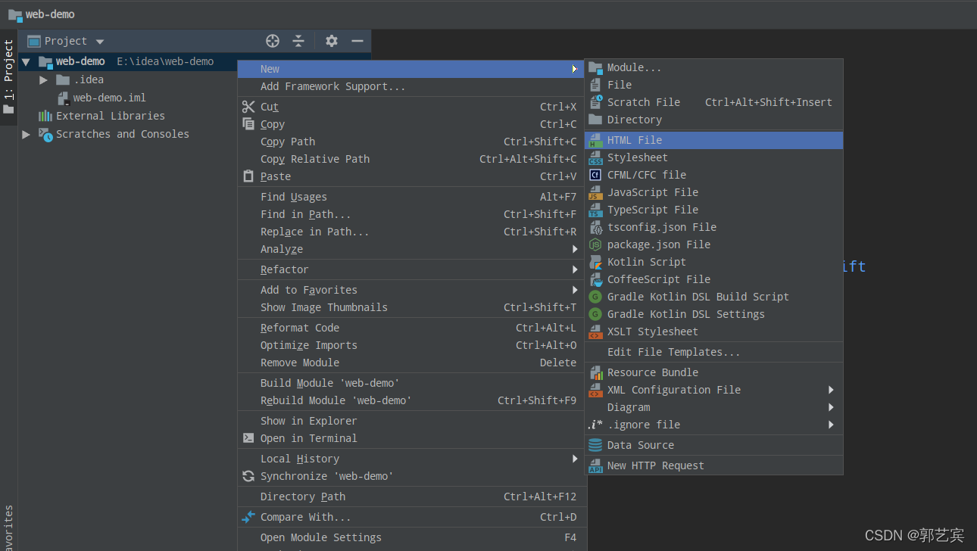Select Directory Path menu item
977x551 pixels.
click(x=410, y=497)
